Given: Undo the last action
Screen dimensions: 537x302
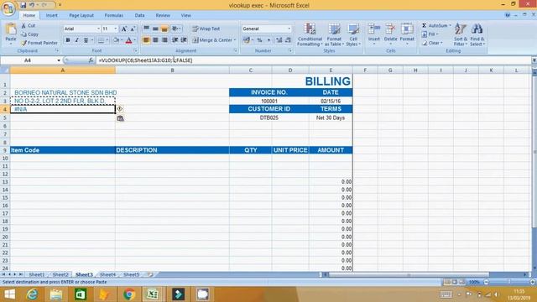Looking at the screenshot, I should [32, 5].
